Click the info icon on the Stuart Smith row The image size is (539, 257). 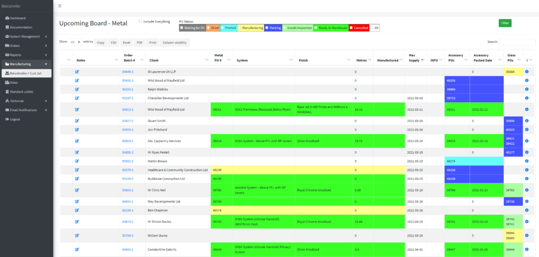pyautogui.click(x=526, y=121)
